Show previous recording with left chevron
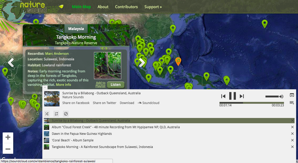 point(11,63)
